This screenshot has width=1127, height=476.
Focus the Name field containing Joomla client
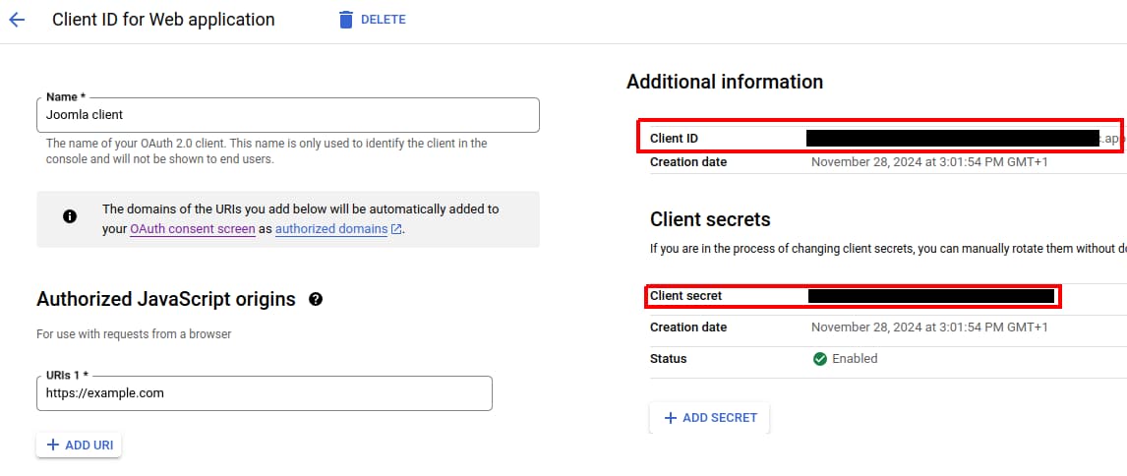tap(288, 115)
